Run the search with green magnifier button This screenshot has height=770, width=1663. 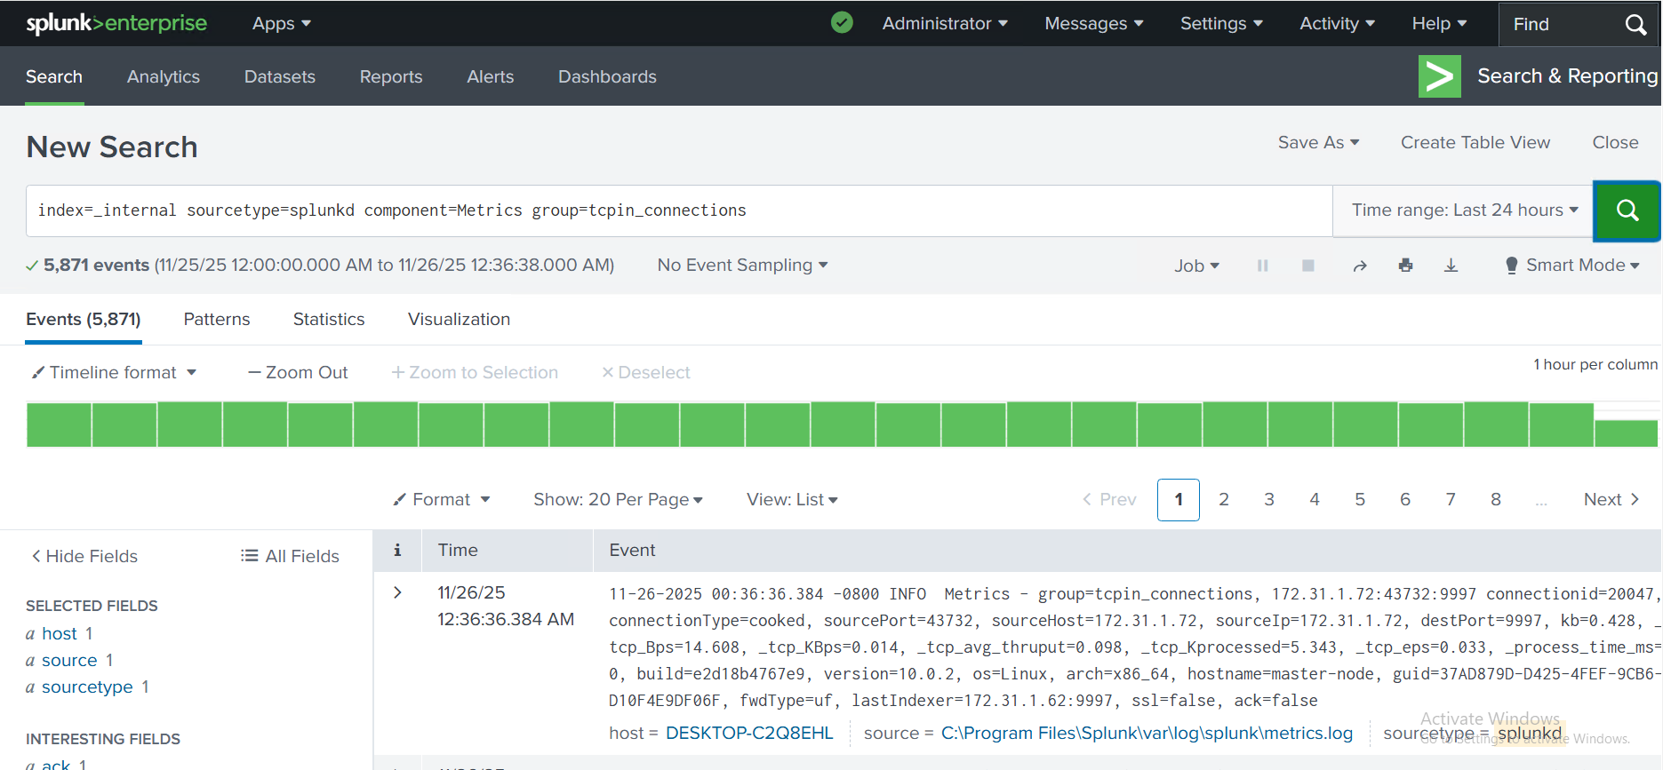pyautogui.click(x=1627, y=210)
